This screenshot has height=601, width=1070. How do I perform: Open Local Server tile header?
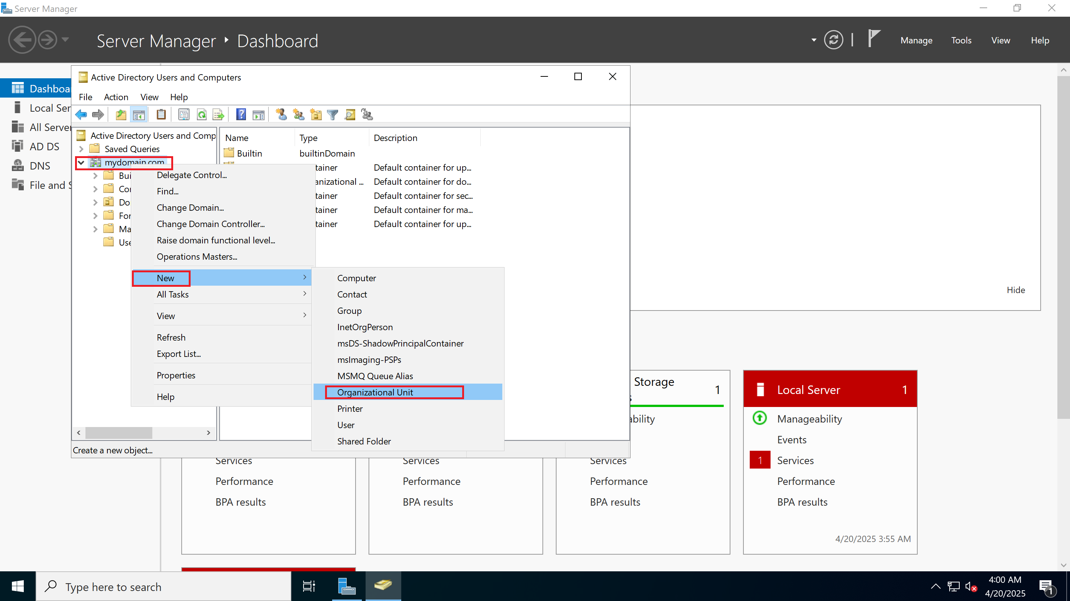tap(830, 390)
